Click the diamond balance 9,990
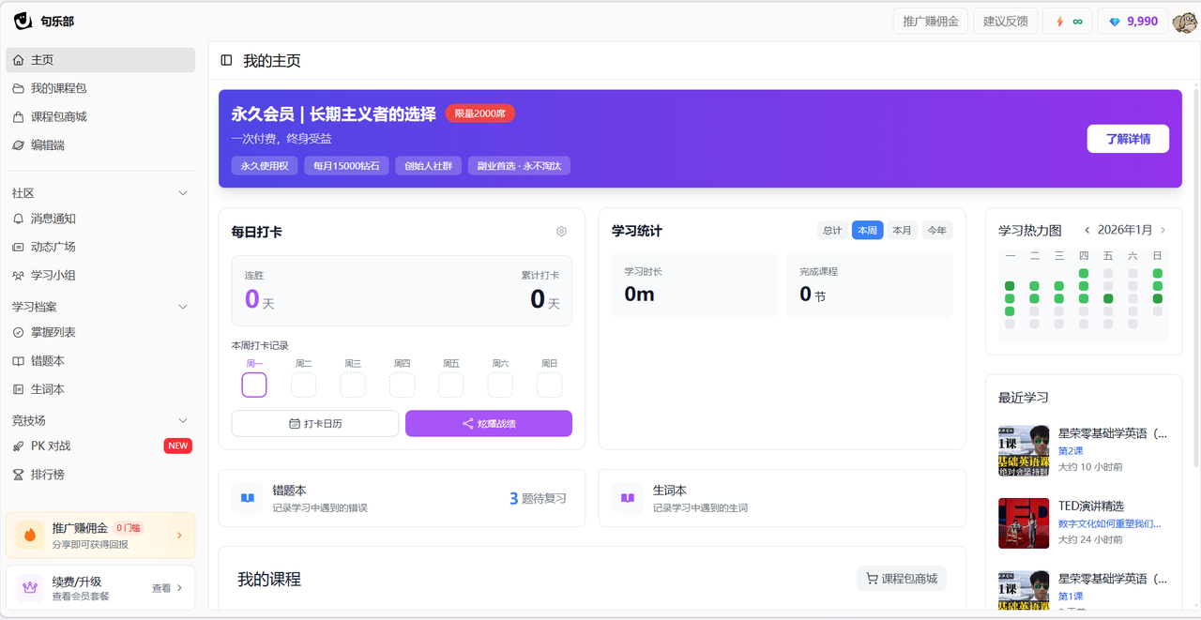The image size is (1201, 620). 1133,22
